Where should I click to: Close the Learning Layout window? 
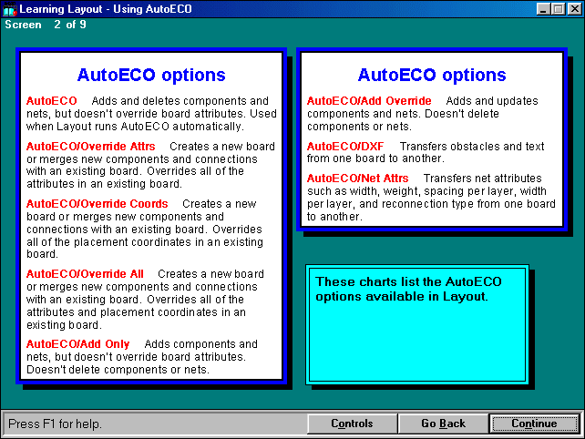point(573,8)
